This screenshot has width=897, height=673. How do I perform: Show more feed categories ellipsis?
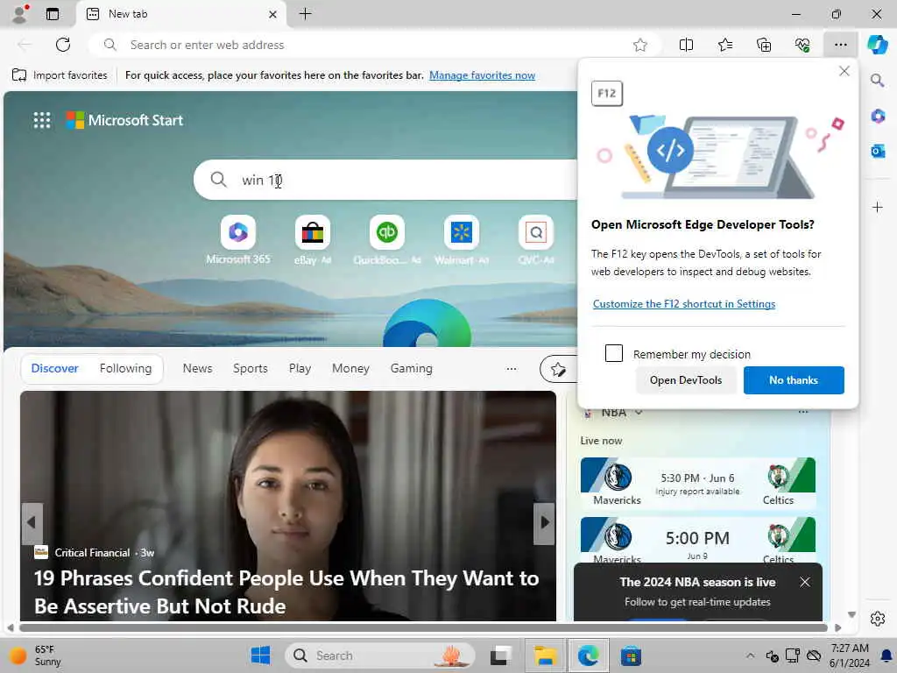(x=512, y=369)
